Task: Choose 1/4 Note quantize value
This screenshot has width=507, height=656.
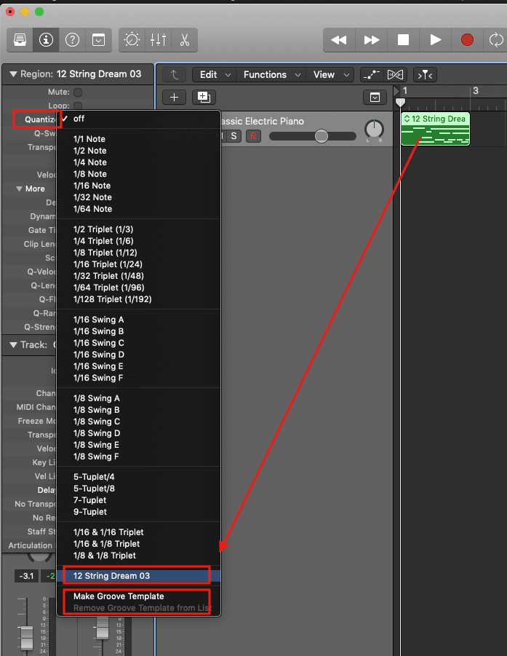Action: pyautogui.click(x=138, y=162)
